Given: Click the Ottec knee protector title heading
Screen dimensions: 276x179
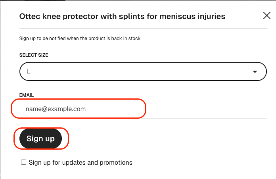Looking at the screenshot, I should click(122, 16).
